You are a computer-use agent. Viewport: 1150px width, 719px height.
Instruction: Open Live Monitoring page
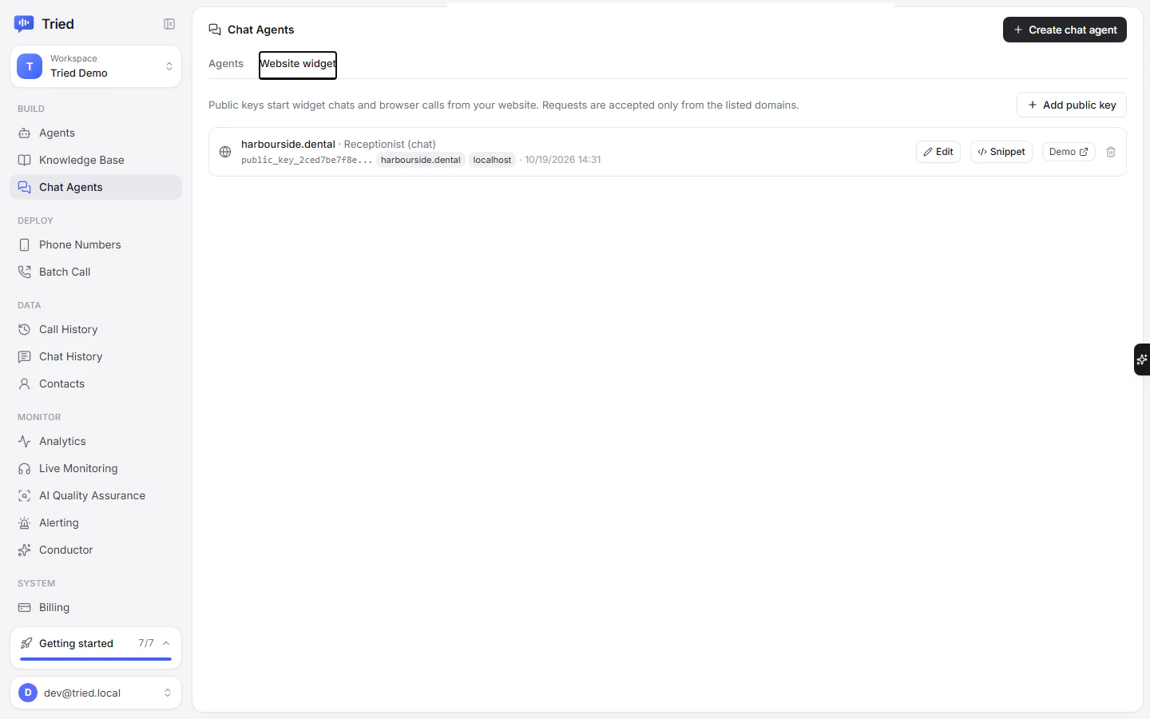96,469
